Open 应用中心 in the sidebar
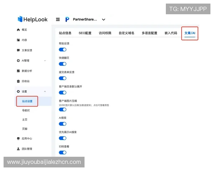214x171 pixels. coord(27,139)
